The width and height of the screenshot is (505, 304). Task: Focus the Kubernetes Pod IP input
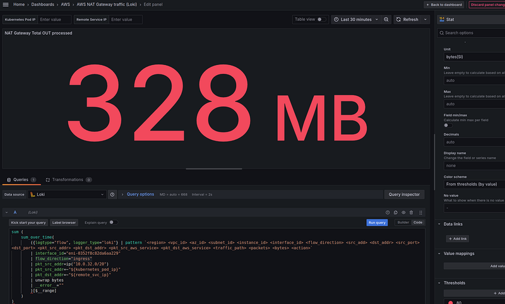click(54, 20)
